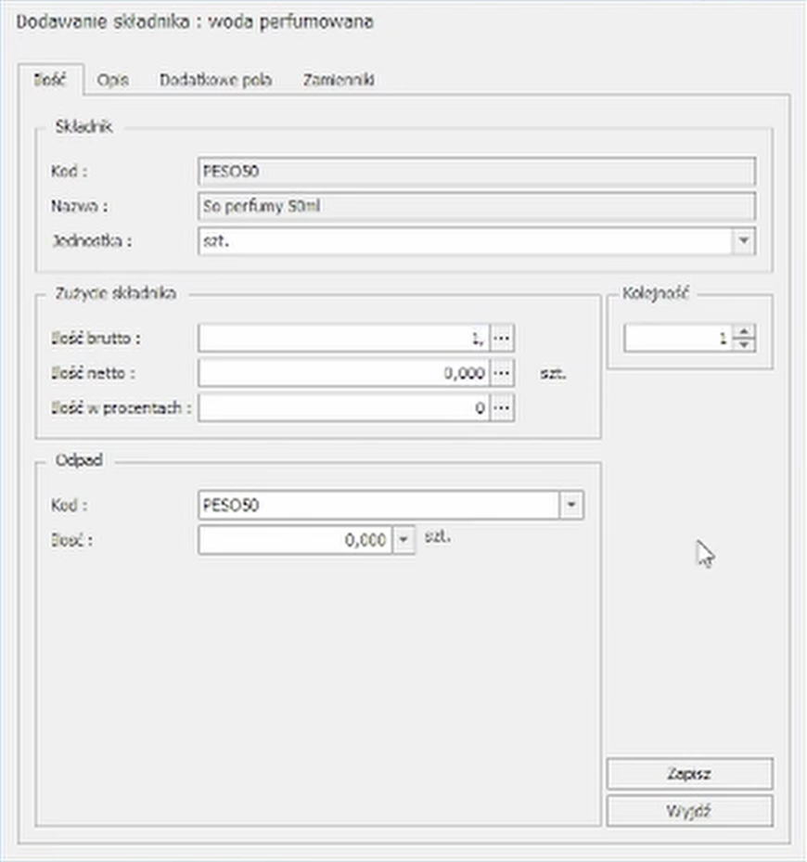
Task: Open the Dodatkowe pola tab
Action: pyautogui.click(x=215, y=81)
